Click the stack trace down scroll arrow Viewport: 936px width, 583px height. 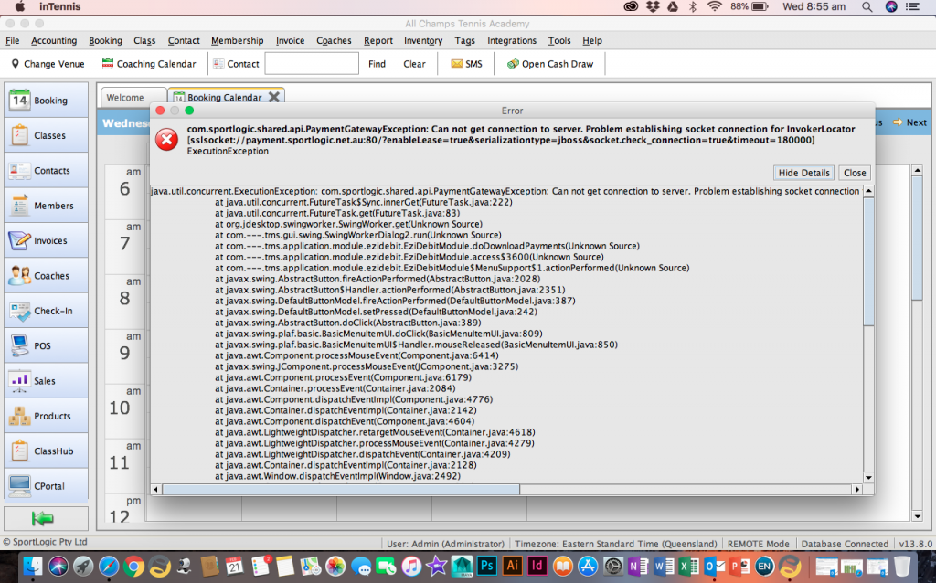point(868,477)
